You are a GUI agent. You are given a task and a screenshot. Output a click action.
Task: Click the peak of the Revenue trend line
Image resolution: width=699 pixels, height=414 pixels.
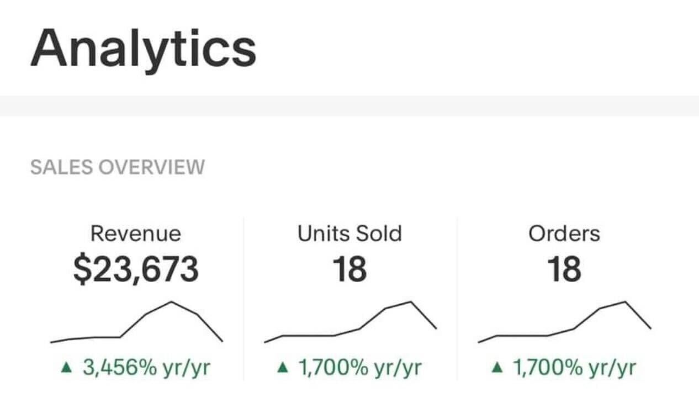coord(171,302)
